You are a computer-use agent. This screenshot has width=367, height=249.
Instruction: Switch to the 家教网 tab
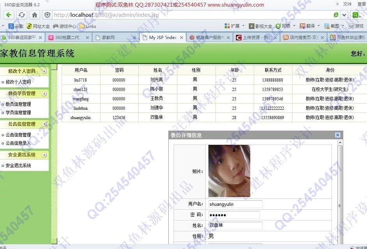[x=112, y=37]
